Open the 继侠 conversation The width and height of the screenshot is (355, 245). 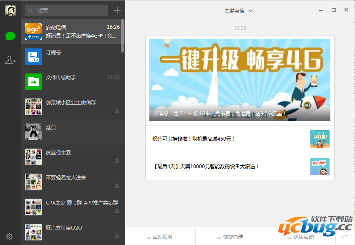coord(73,132)
